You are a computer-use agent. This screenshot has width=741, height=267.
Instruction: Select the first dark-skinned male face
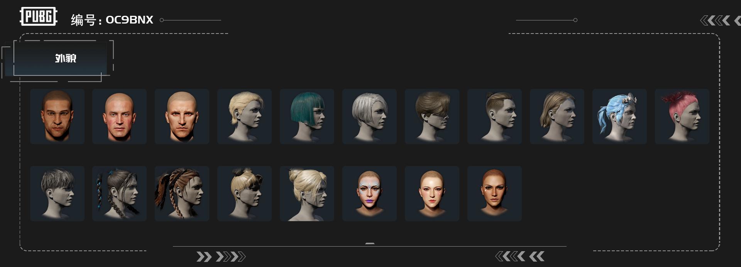point(57,116)
